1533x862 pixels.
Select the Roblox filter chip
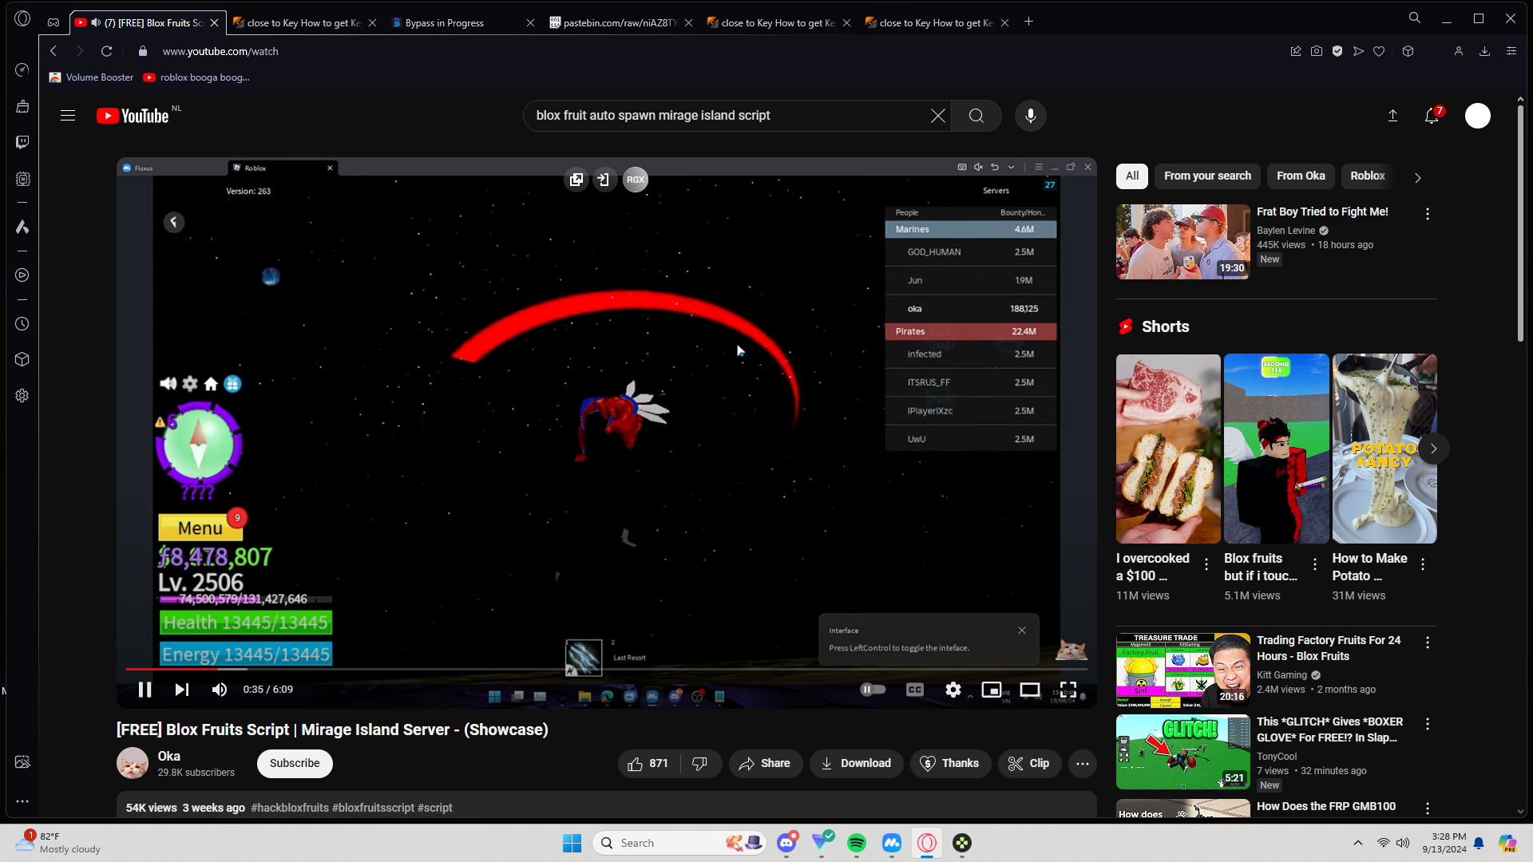coord(1368,176)
